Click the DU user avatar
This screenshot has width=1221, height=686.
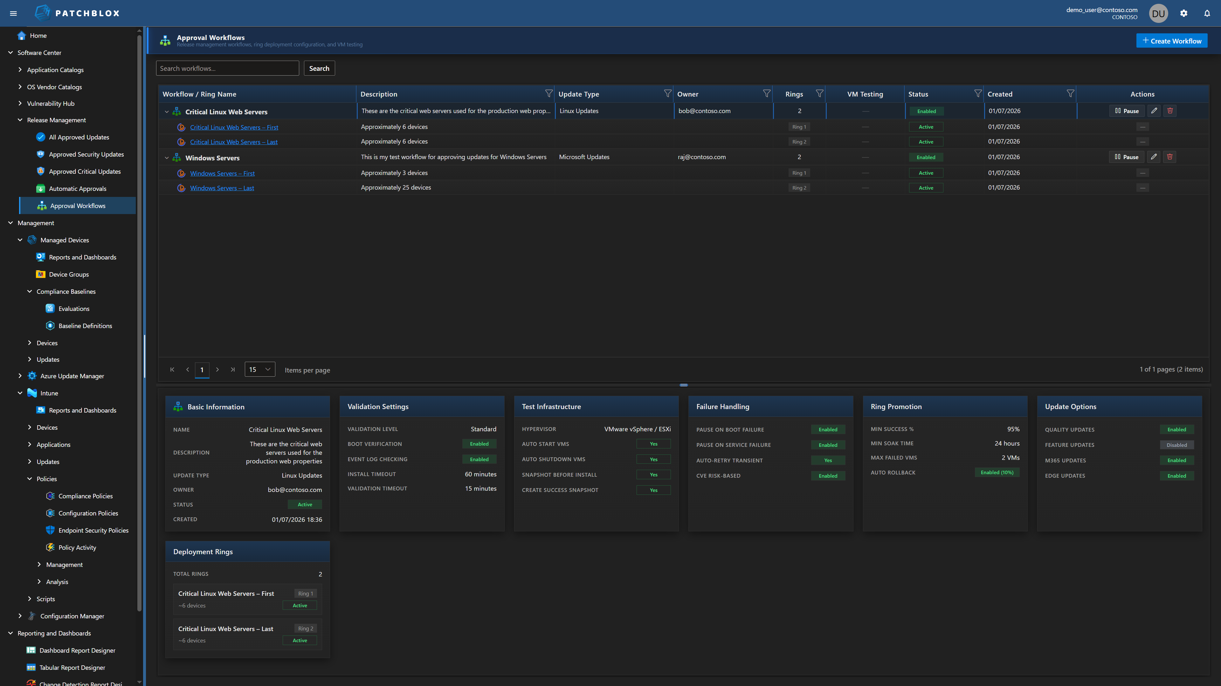click(1158, 13)
